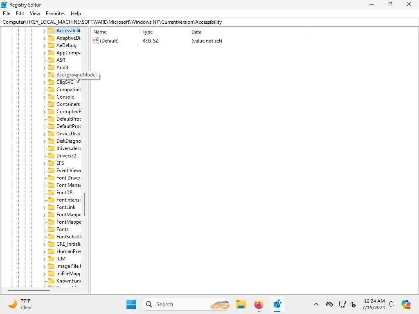The image size is (419, 314).
Task: Open the notifications bell
Action: pyautogui.click(x=391, y=304)
